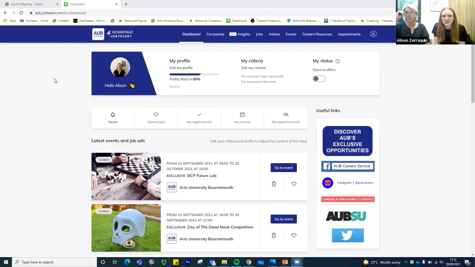This screenshot has width=475, height=267.
Task: Open the Appointments nav item
Action: point(349,34)
